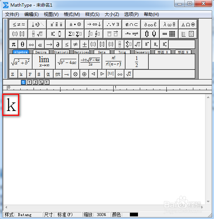This screenshot has height=219, width=214.
Task: Open the uppercase Greek letters palette
Action: point(188,24)
